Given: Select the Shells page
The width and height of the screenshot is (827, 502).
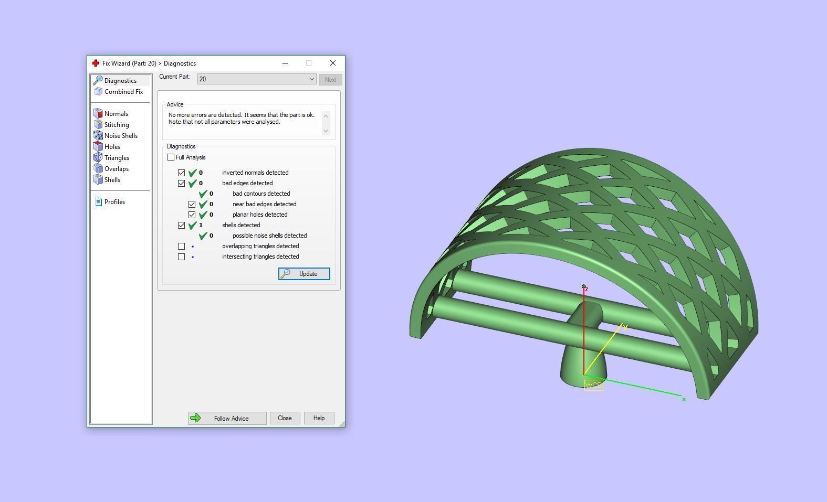Looking at the screenshot, I should (112, 180).
